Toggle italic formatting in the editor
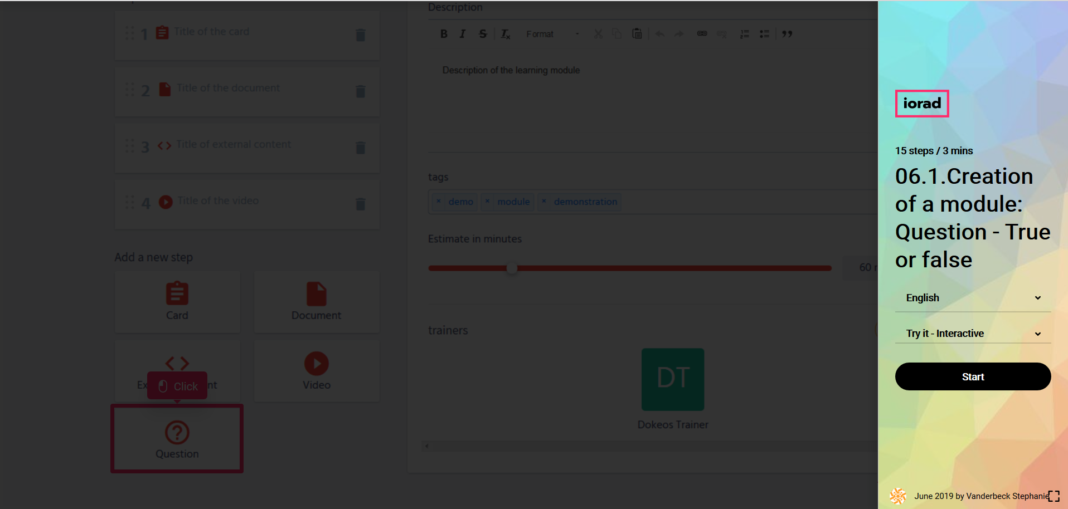The width and height of the screenshot is (1068, 509). pyautogui.click(x=462, y=34)
